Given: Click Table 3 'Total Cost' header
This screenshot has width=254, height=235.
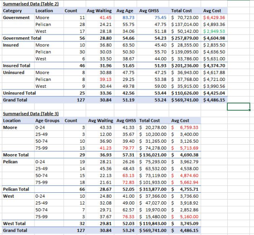Looking at the screenshot, I should 150,120.
